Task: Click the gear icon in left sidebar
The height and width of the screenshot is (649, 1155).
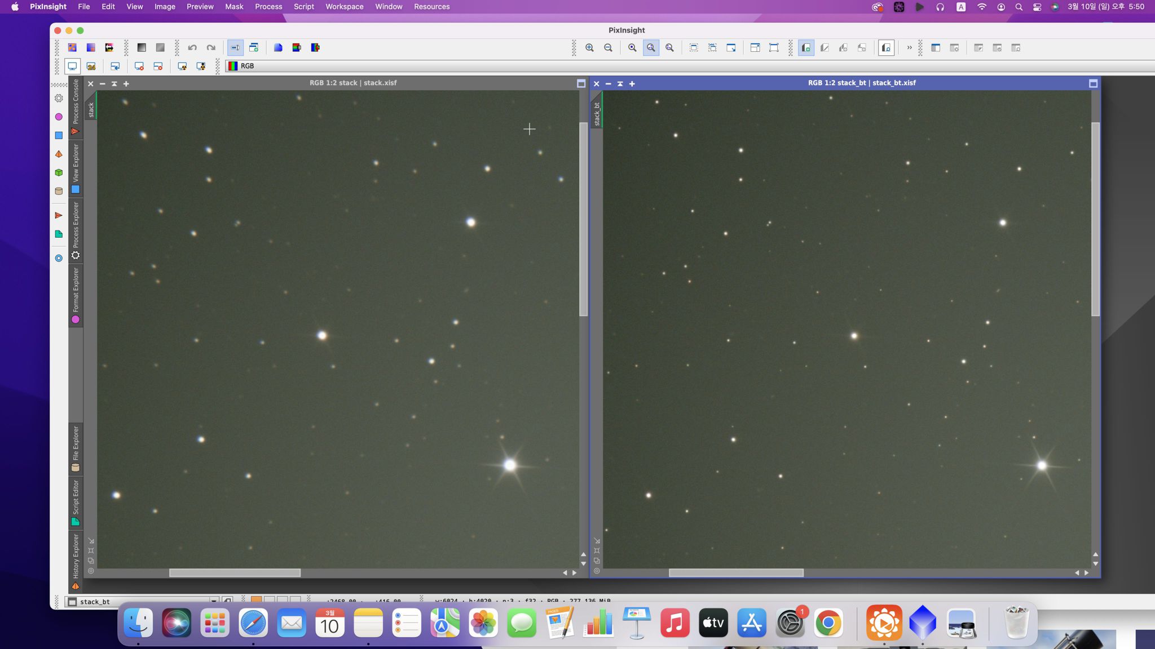Action: (59, 98)
